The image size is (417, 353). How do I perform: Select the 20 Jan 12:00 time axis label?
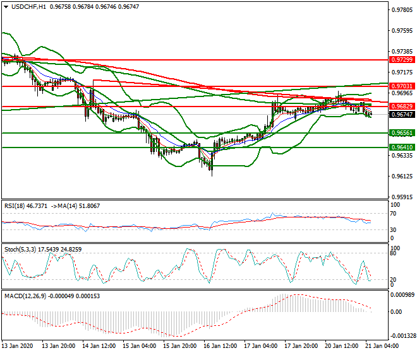(x=341, y=346)
